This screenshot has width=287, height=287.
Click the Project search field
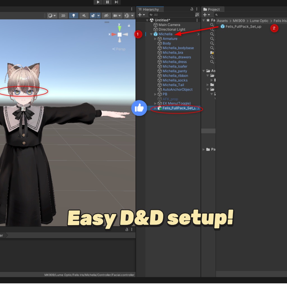click(251, 15)
